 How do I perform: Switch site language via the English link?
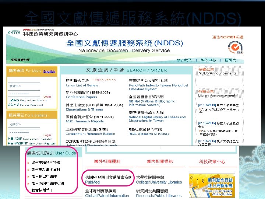(49, 71)
